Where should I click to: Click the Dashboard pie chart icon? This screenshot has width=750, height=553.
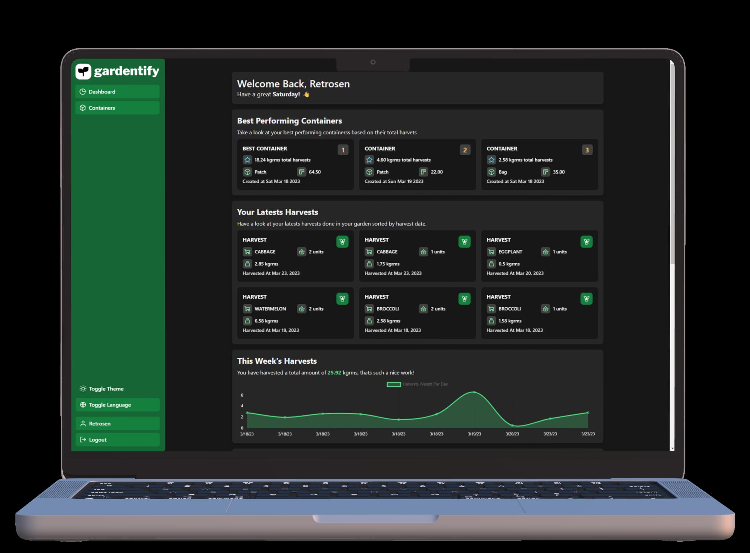(83, 92)
